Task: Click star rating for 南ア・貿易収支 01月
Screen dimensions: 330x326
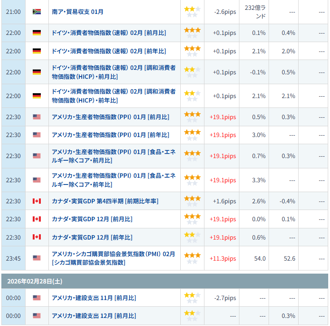Action: click(192, 12)
